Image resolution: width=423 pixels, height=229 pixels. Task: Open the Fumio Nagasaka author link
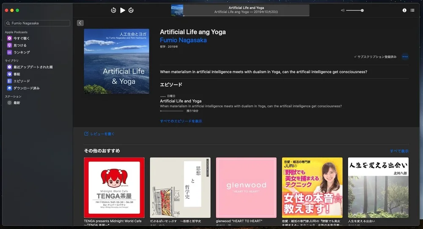coord(183,40)
